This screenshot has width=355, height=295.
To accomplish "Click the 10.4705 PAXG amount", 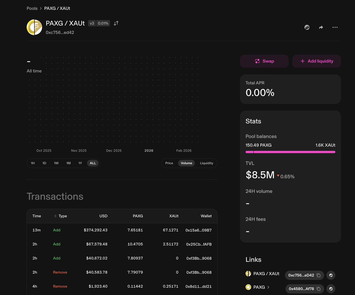I will pos(135,244).
